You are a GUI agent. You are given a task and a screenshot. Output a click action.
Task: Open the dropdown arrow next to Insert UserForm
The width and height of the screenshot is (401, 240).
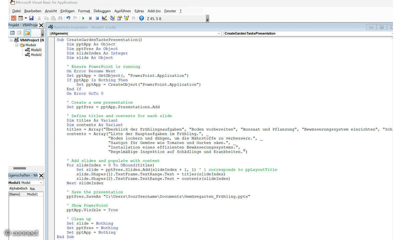pos(25,18)
